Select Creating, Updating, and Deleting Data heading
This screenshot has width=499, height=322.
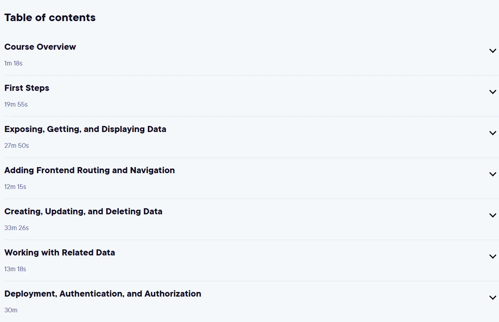pos(83,211)
